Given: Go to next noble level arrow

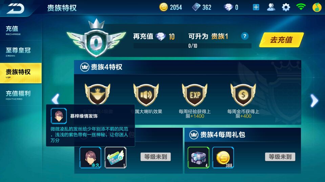Looking at the screenshot, I should (x=314, y=101).
